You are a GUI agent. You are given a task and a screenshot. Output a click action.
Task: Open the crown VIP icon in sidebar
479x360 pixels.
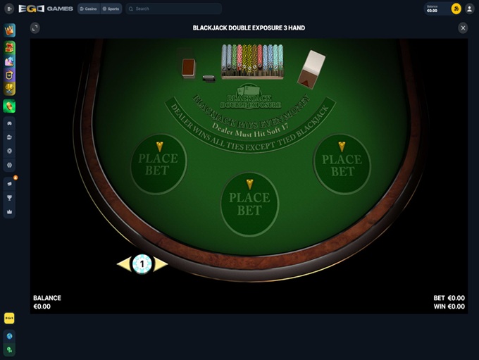(9, 30)
